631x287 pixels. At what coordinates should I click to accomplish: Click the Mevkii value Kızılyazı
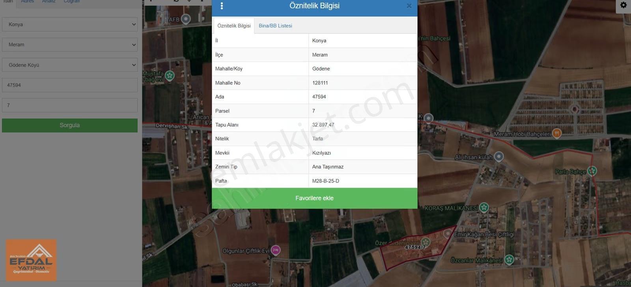coord(321,153)
